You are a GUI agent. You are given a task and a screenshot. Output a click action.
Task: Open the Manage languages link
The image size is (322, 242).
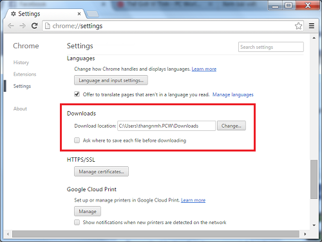point(233,94)
